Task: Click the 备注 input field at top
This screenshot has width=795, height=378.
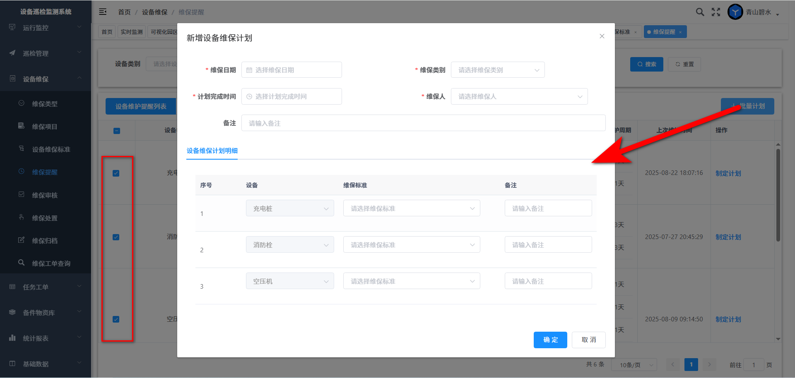Action: pos(423,123)
